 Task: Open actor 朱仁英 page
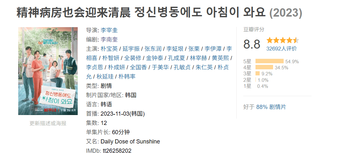[x=204, y=67]
